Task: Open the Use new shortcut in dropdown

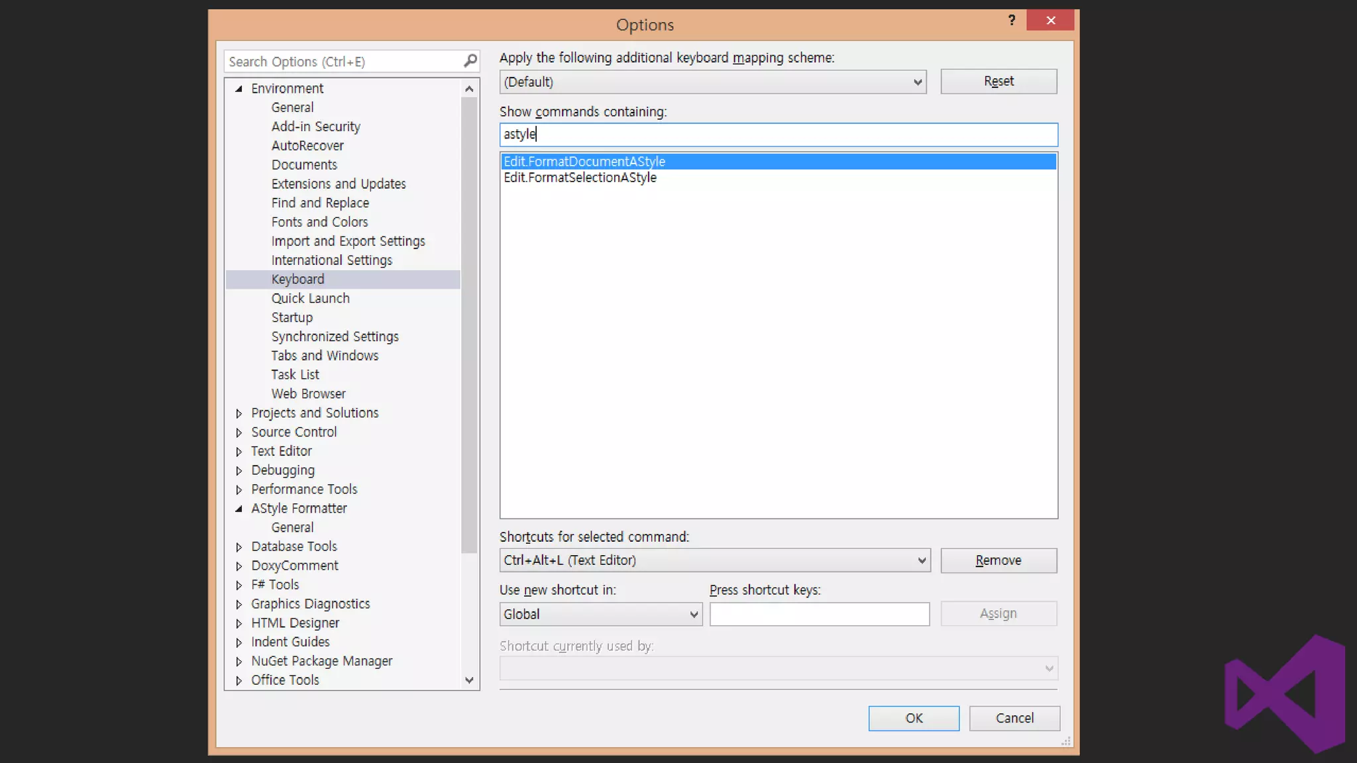Action: click(x=693, y=615)
